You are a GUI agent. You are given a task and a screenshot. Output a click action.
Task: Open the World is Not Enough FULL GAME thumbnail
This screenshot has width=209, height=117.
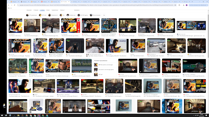(99, 106)
